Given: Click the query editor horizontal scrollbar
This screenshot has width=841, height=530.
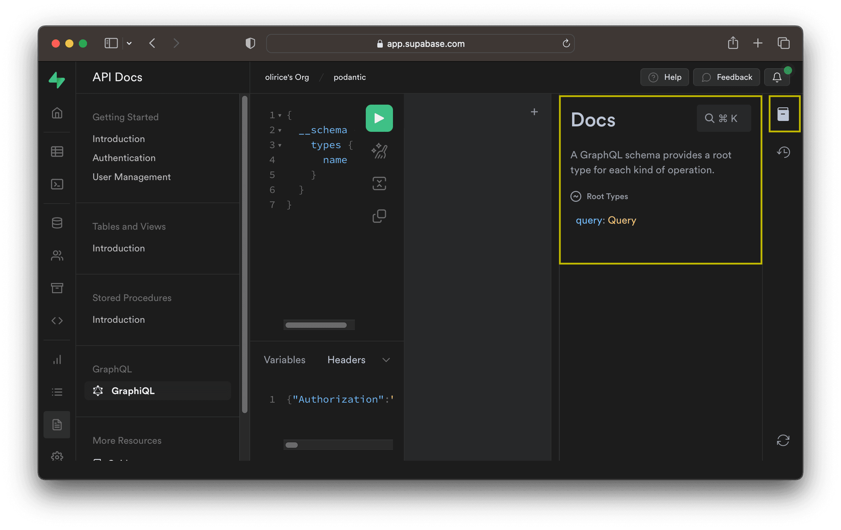Looking at the screenshot, I should [316, 325].
